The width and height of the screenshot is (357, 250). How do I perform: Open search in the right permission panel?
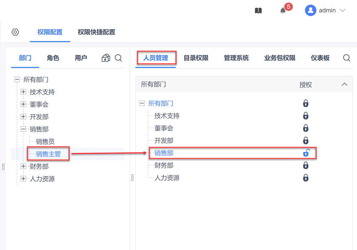click(346, 58)
